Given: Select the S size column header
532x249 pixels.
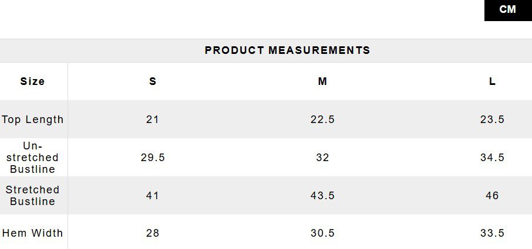Looking at the screenshot, I should (x=153, y=81).
